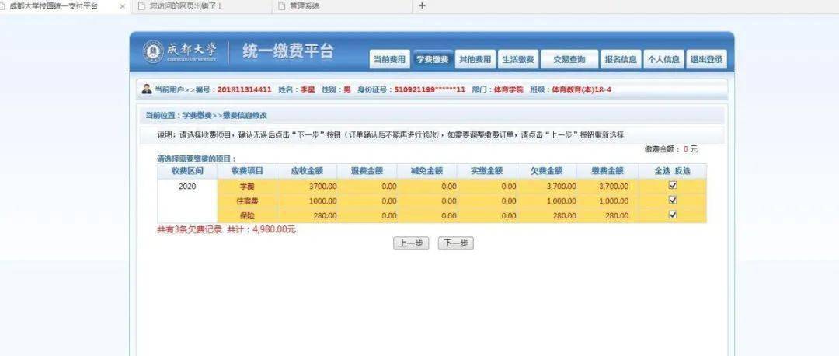Click the 全选 select-all link
Viewport: 839px width, 356px height.
663,171
